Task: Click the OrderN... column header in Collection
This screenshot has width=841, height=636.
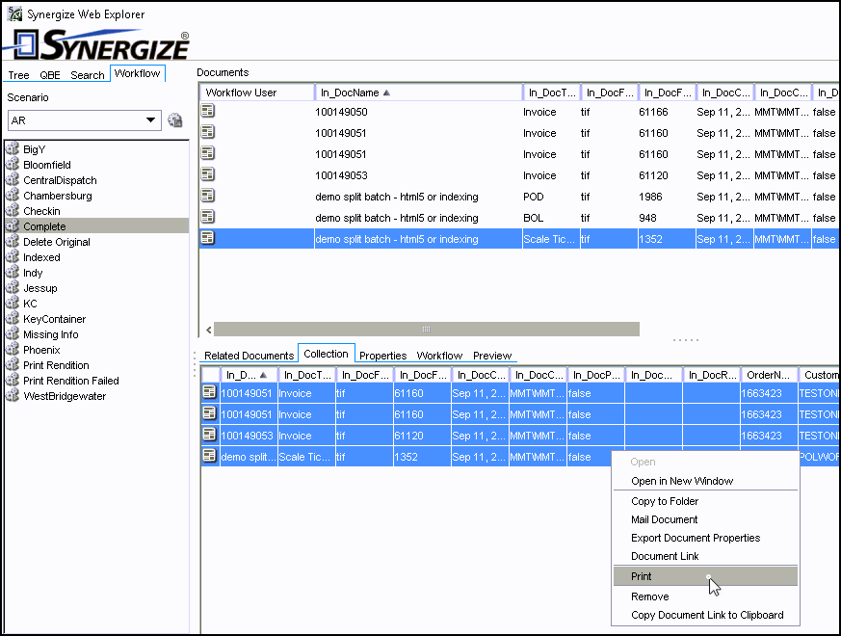Action: click(768, 375)
